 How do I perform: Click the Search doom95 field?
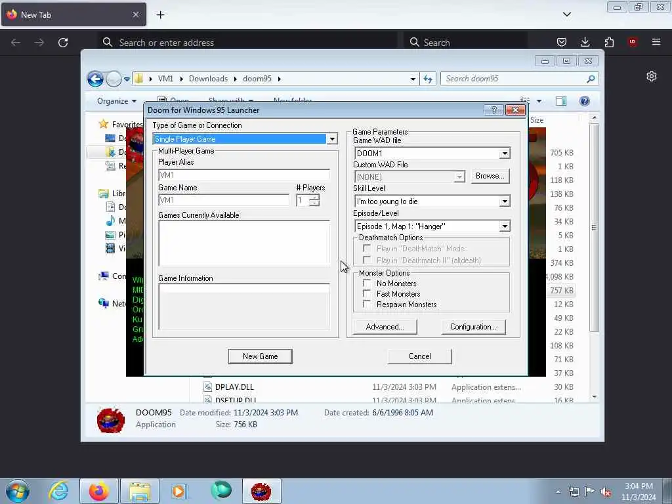click(514, 79)
